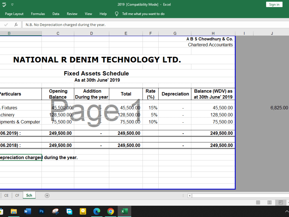Select the Sch sheet tab
The height and width of the screenshot is (217, 289).
(x=29, y=195)
